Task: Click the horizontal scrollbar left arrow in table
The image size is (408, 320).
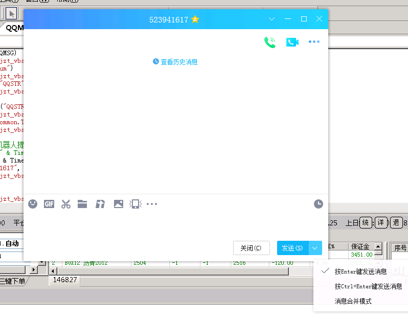Action: tap(53, 271)
